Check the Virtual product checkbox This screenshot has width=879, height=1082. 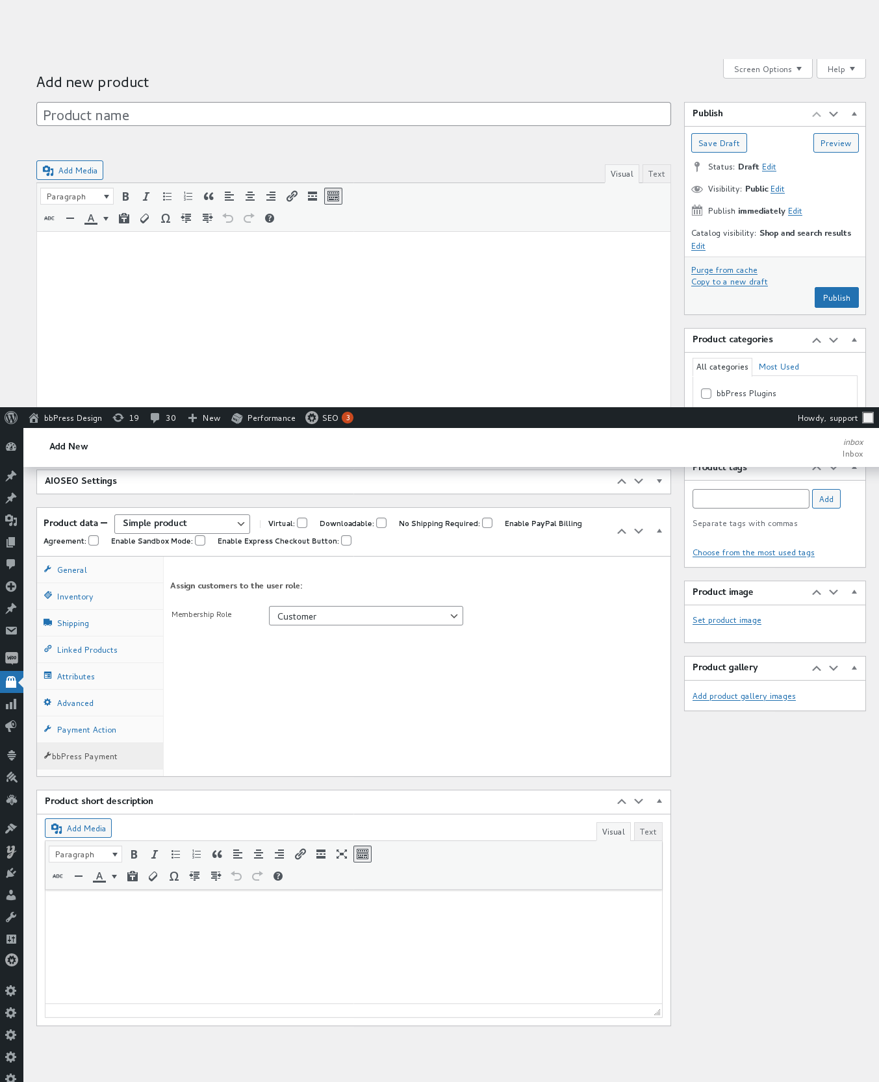(x=302, y=523)
